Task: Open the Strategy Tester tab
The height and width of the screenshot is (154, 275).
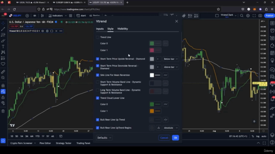Action: pos(64,143)
